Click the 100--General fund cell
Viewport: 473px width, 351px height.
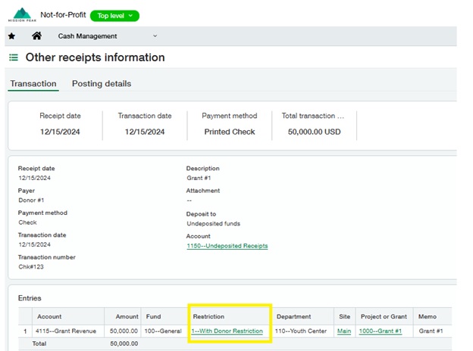point(163,331)
